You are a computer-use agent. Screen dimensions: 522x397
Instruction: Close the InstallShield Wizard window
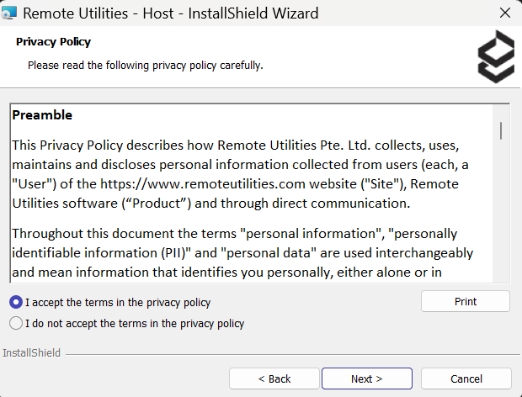click(505, 13)
